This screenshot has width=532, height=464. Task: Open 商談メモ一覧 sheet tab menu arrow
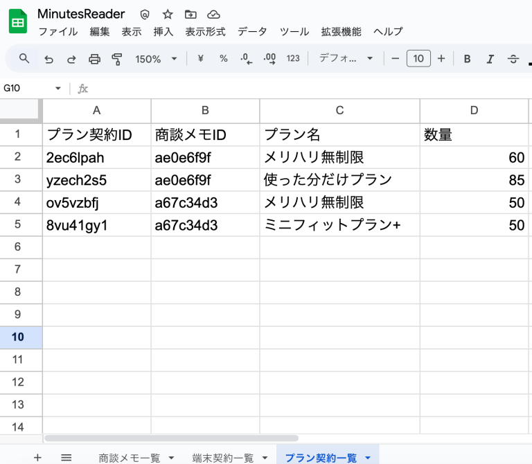[x=171, y=458]
